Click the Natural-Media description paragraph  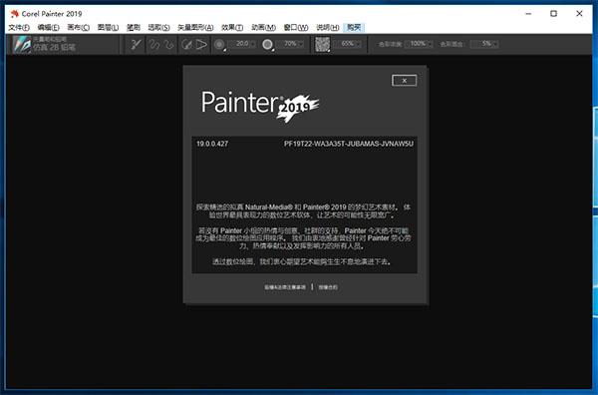coord(304,211)
